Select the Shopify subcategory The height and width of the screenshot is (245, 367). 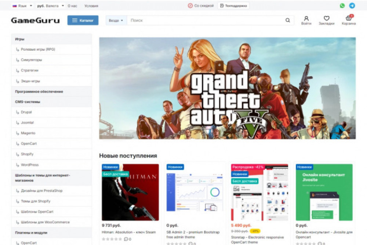point(51,154)
